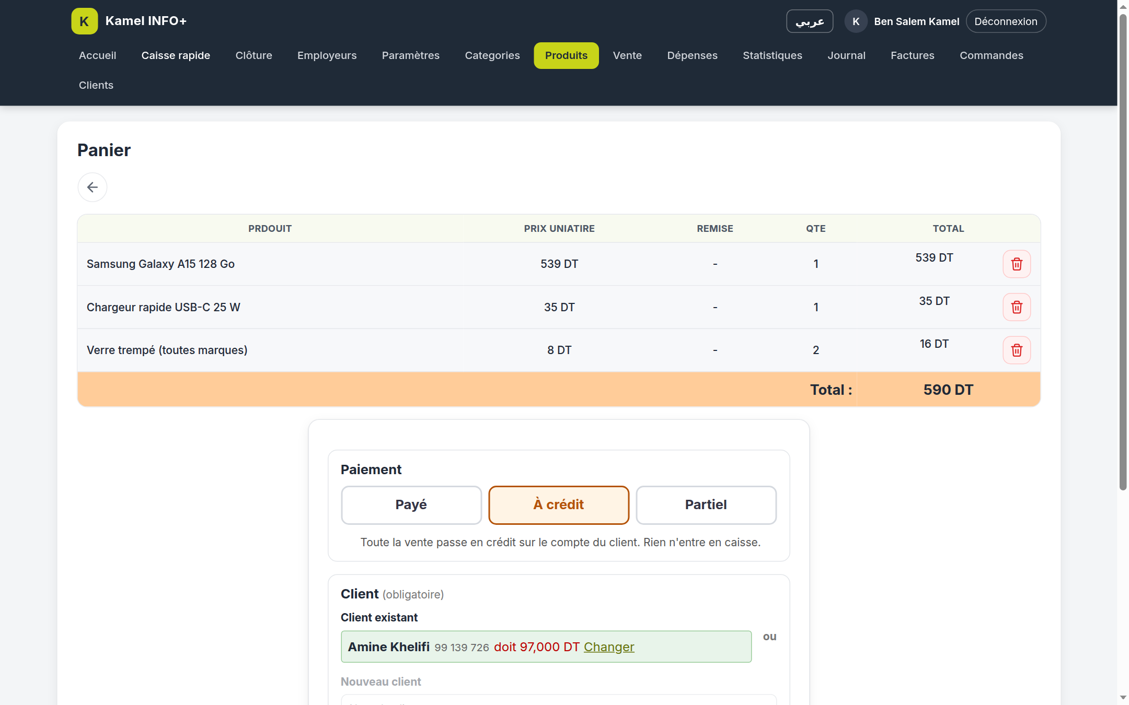Go to the Clients page
This screenshot has width=1129, height=705.
(x=96, y=85)
